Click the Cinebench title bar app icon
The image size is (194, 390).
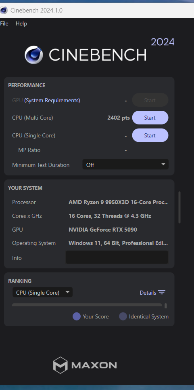point(4,10)
